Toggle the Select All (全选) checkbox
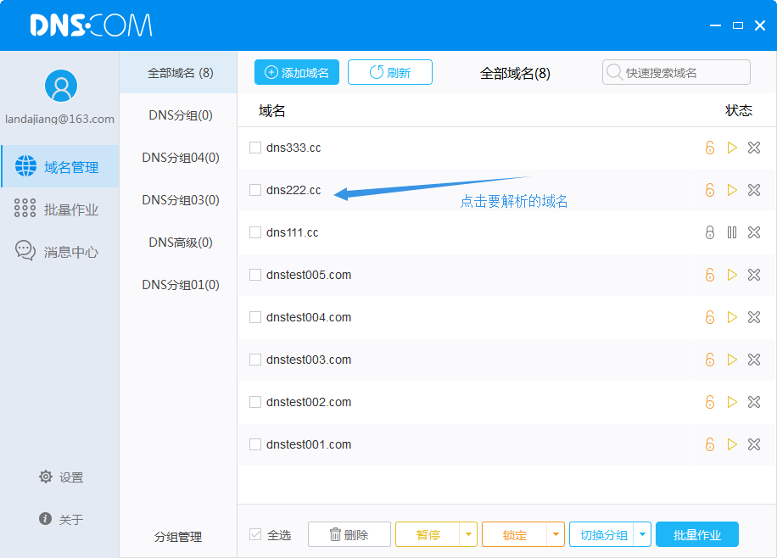777x558 pixels. pyautogui.click(x=255, y=534)
